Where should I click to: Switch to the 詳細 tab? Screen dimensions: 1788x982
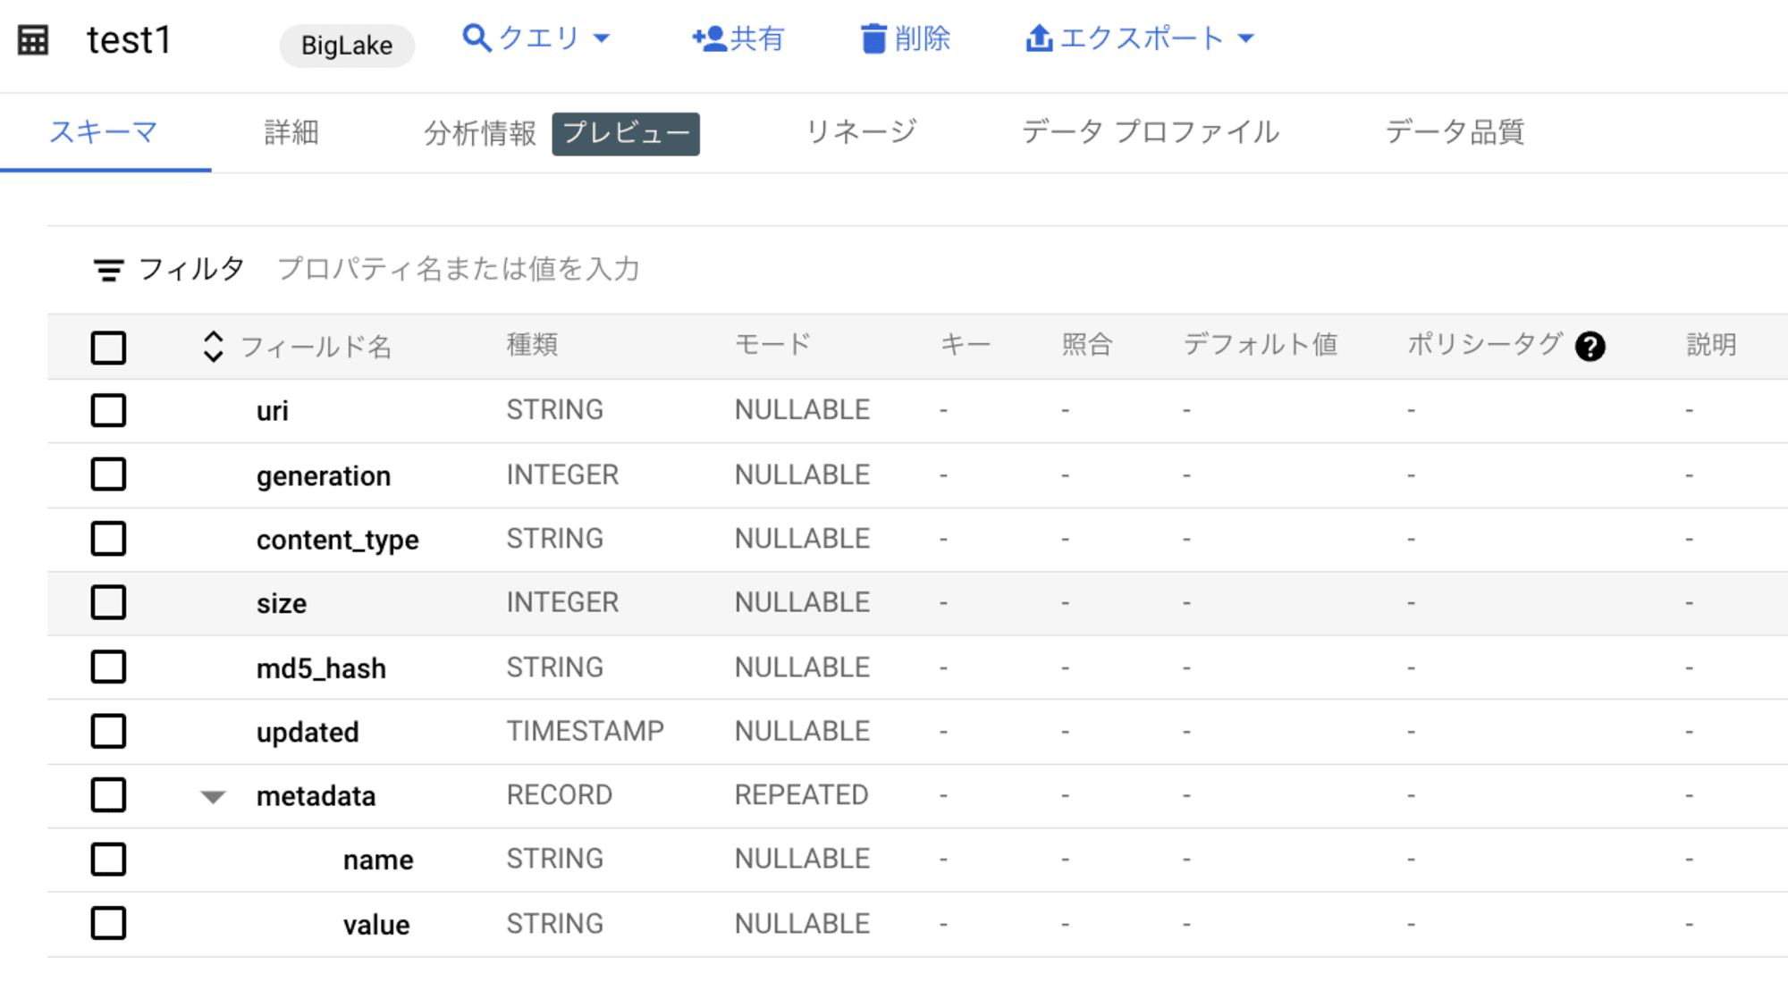point(291,132)
